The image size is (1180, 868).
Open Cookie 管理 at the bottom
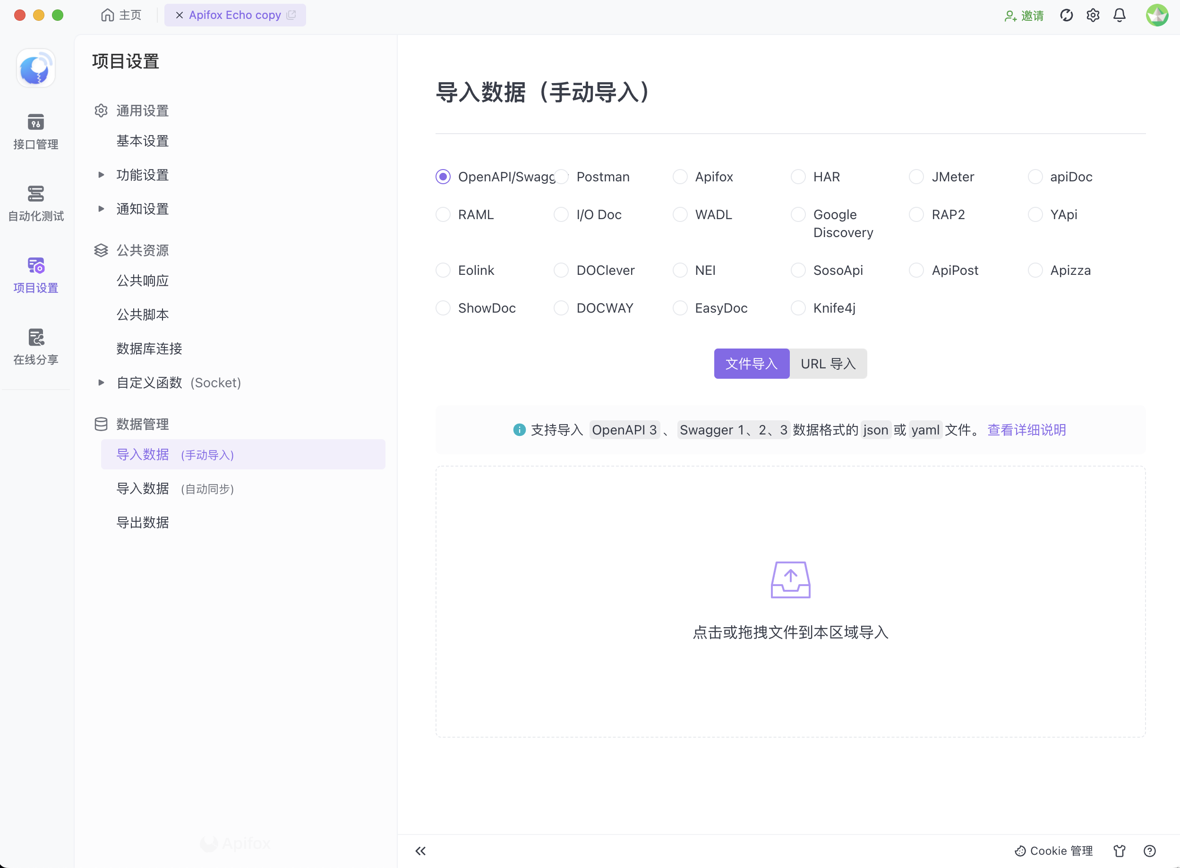1053,851
